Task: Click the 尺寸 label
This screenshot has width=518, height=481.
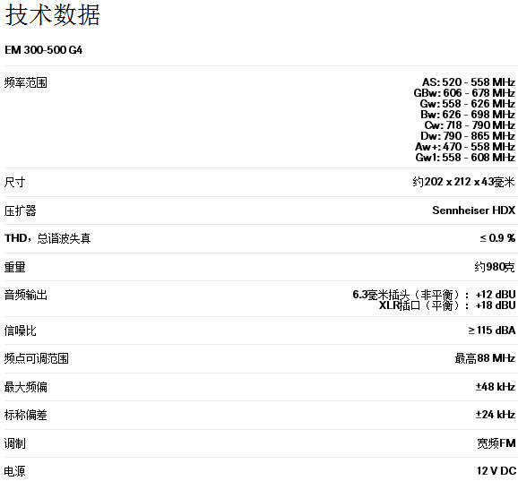Action: (14, 182)
